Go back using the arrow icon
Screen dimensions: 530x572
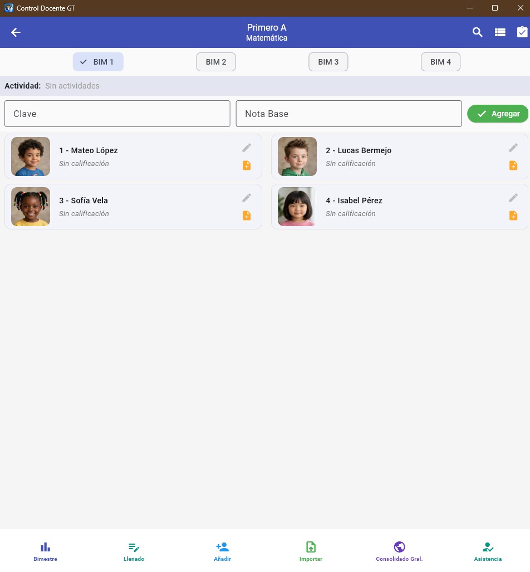coord(16,32)
